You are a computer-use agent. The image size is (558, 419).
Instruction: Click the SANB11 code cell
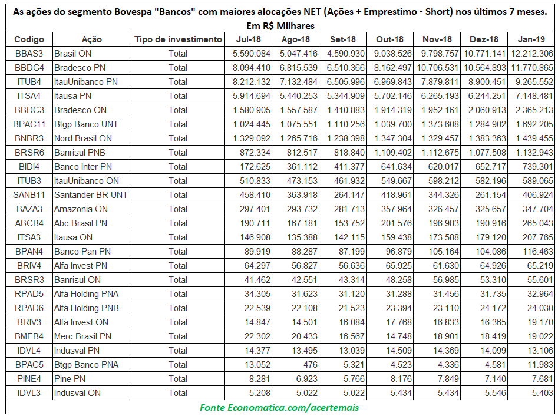tap(29, 195)
